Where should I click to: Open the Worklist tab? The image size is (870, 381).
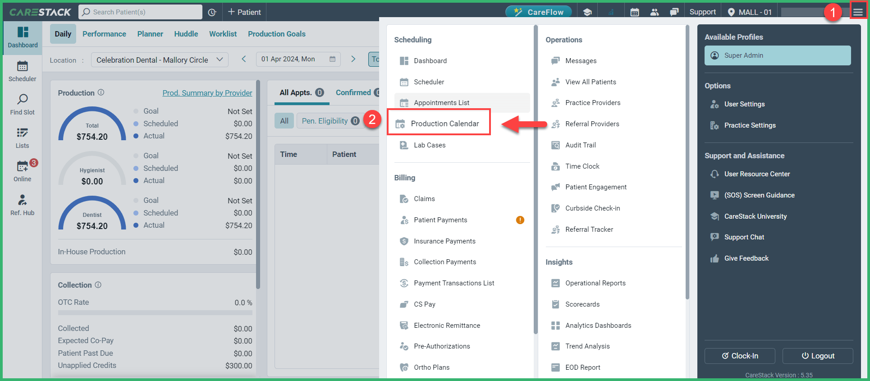pos(223,34)
